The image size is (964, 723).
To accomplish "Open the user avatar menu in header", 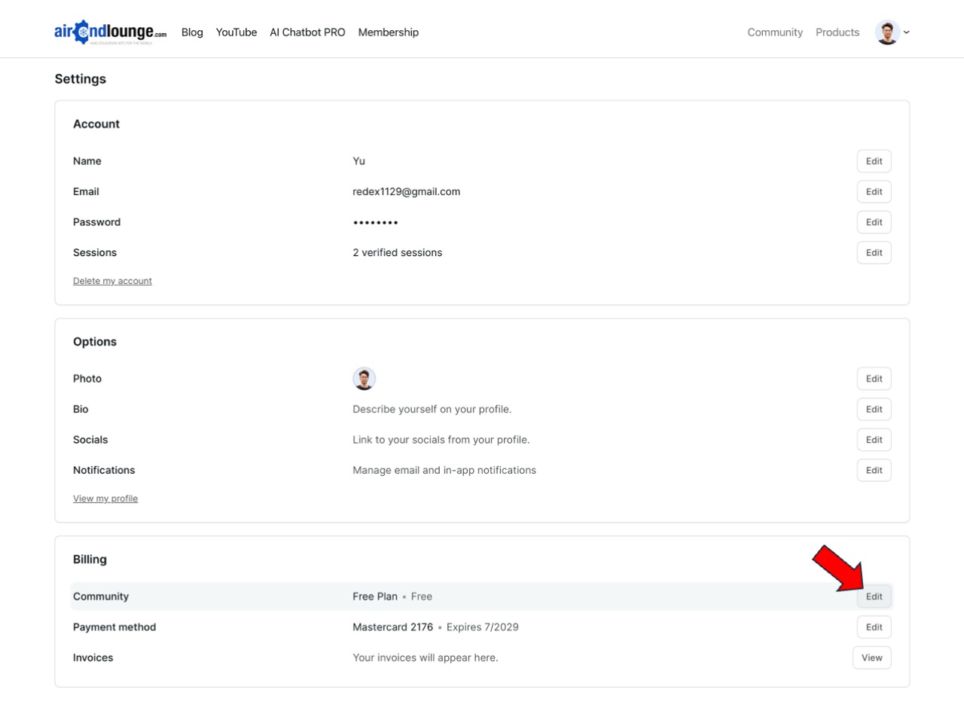I will coord(887,32).
